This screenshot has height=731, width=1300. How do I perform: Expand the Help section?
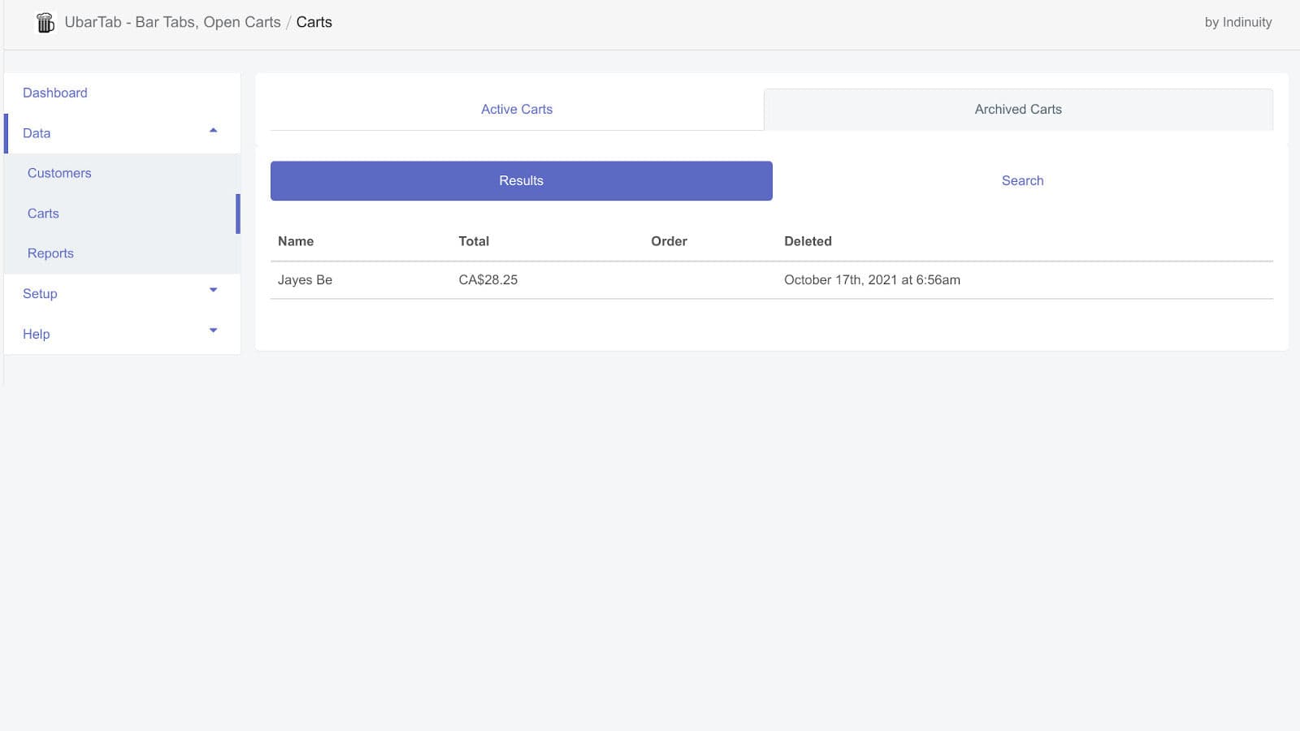coord(213,330)
